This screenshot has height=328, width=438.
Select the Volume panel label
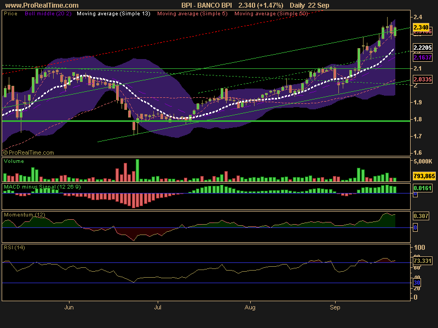tap(14, 161)
